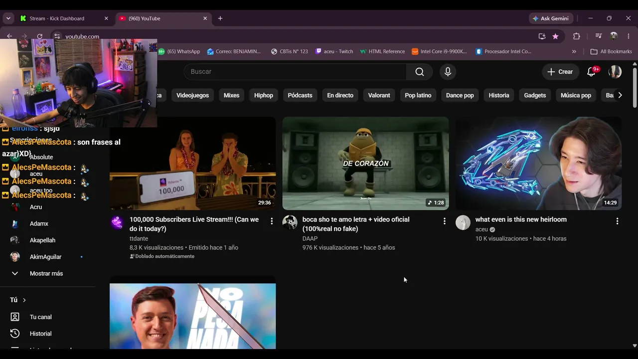Filter by Pódcasts chip
The image size is (638, 359).
point(300,95)
